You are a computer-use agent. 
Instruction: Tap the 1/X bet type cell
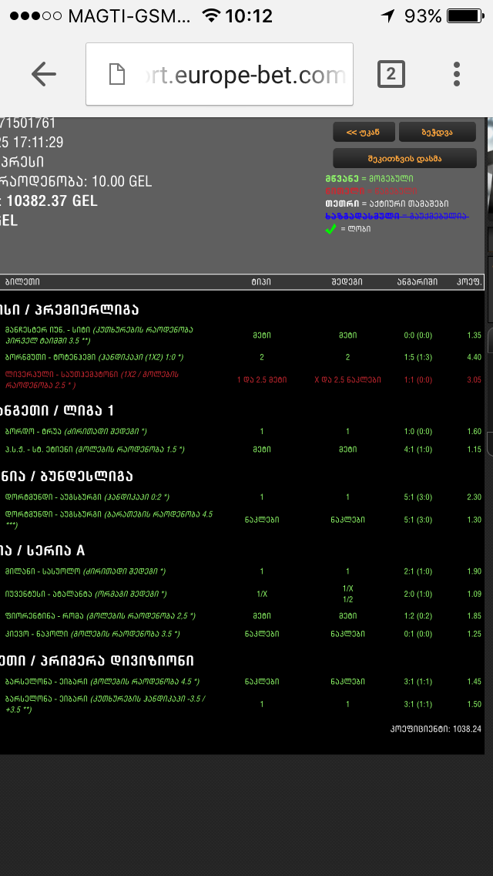(x=261, y=594)
